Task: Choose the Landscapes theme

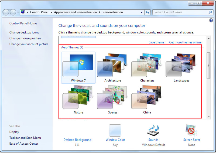Action: 181,67
